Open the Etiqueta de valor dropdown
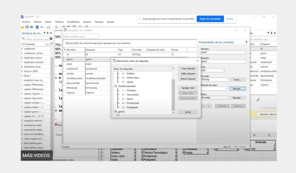Viewport: 296px width, 173px height. 226,89
